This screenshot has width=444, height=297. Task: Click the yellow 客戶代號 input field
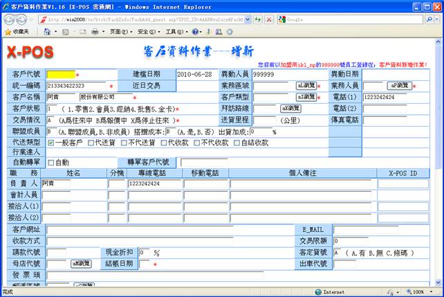[60, 74]
